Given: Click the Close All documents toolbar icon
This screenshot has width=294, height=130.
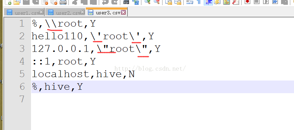Looking at the screenshot, I should click(54, 2).
